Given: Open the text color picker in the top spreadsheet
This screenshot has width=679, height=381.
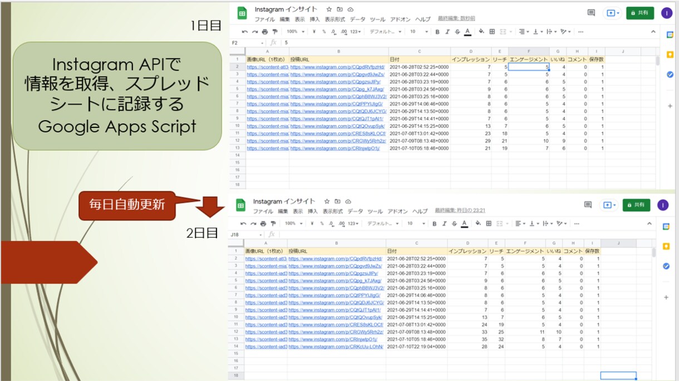Looking at the screenshot, I should 468,32.
